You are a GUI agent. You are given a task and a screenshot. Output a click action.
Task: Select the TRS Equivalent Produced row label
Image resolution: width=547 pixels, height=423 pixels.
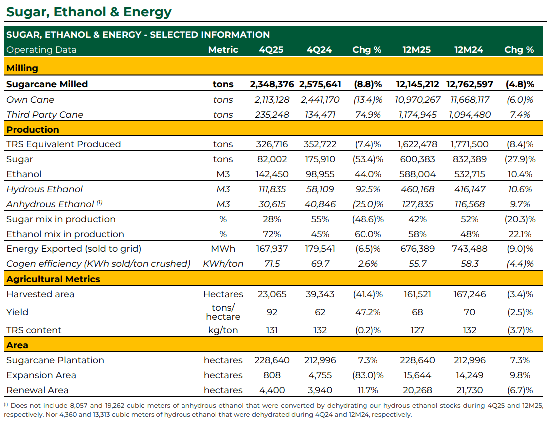[x=63, y=144]
